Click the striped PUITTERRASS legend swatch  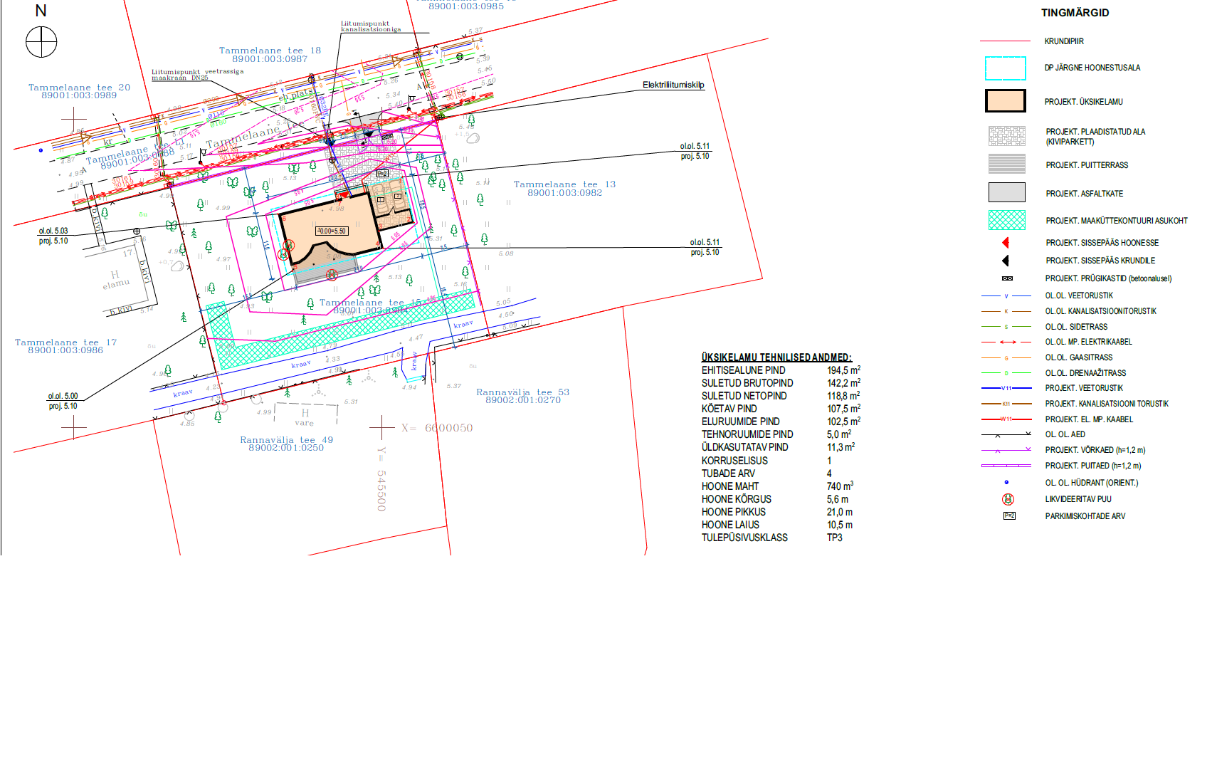click(x=1006, y=164)
